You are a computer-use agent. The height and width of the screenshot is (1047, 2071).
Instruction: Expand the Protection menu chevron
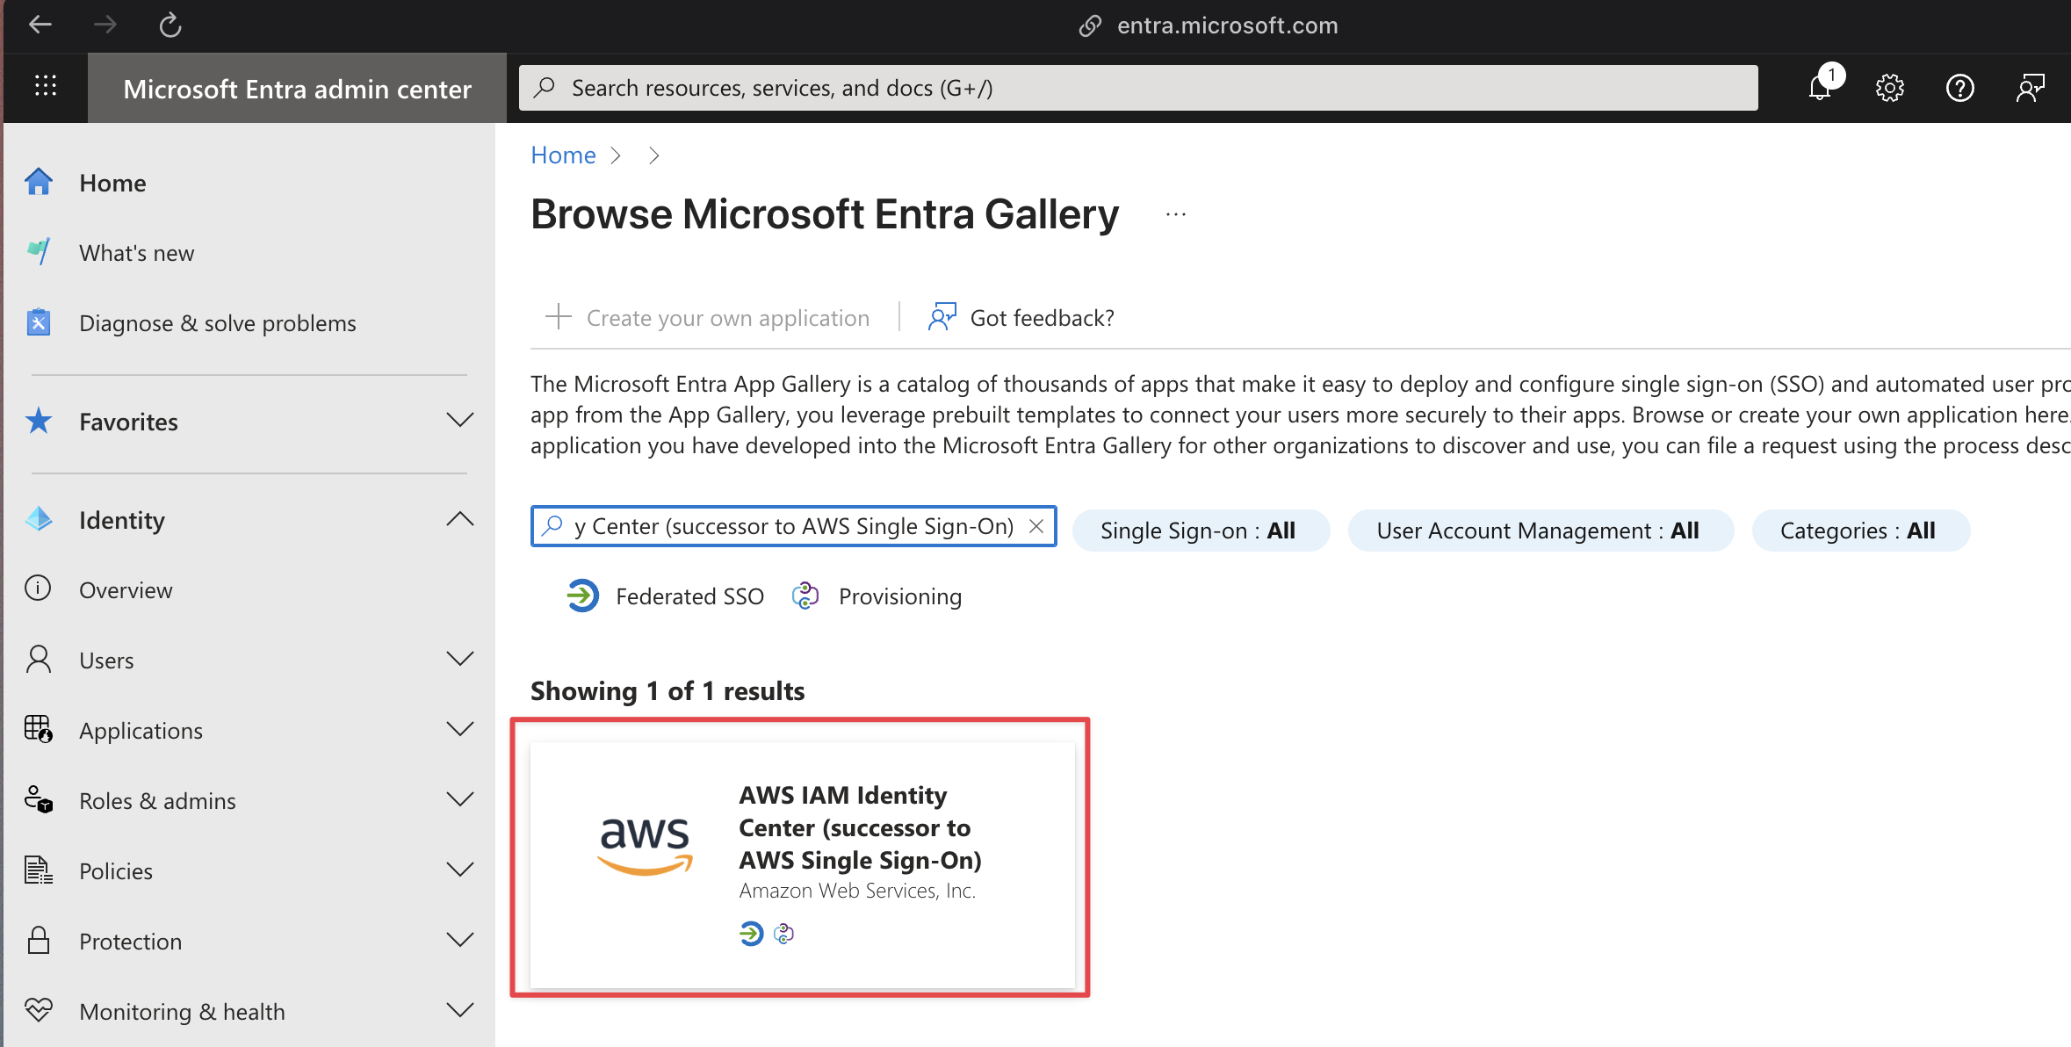point(460,940)
